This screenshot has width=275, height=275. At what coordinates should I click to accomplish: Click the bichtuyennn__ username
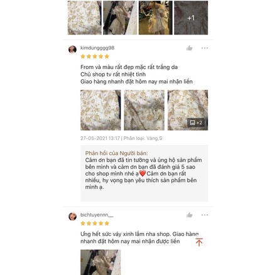[x=97, y=215]
